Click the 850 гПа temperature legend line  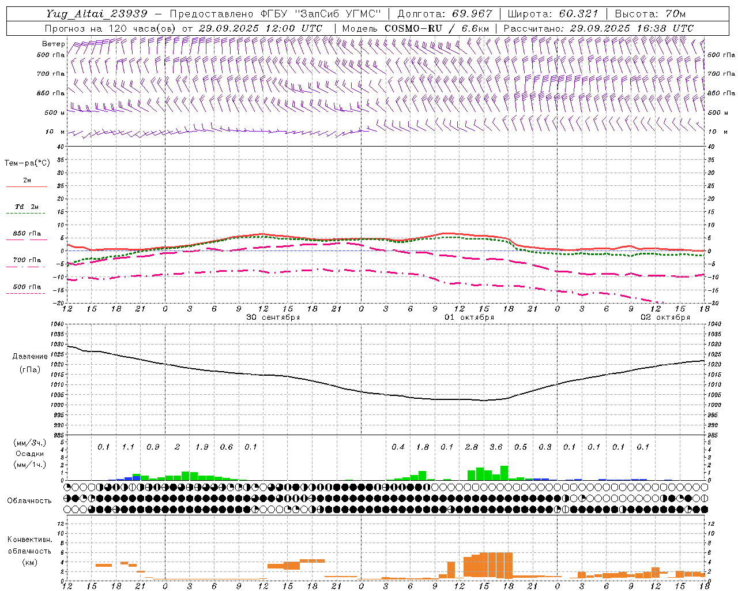coord(27,240)
